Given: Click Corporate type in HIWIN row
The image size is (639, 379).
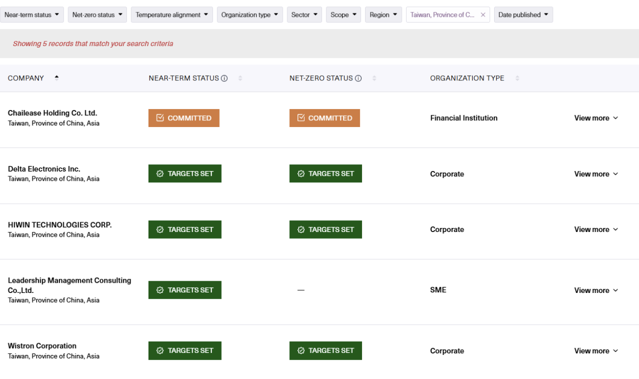Looking at the screenshot, I should click(447, 229).
